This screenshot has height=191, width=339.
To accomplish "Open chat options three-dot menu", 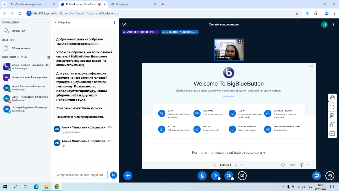I will click(114, 23).
